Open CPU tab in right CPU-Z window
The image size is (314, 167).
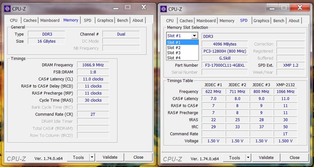[170, 21]
